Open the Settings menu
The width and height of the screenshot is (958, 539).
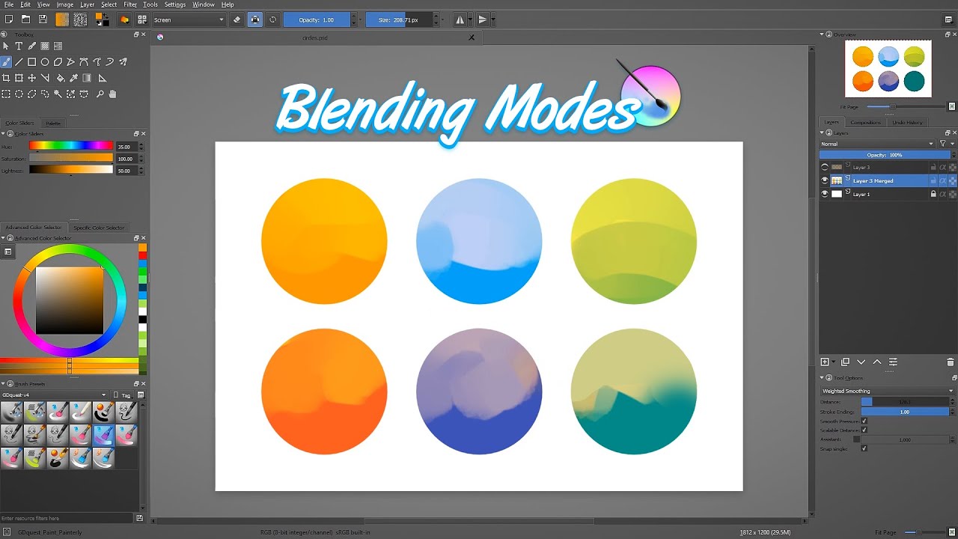[175, 4]
